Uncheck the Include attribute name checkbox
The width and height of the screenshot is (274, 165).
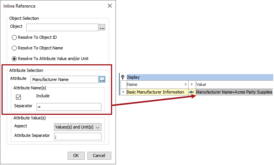click(18, 97)
